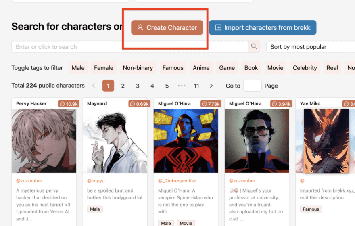The image size is (355, 226).
Task: Toggle the Real filter tag
Action: 332,68
